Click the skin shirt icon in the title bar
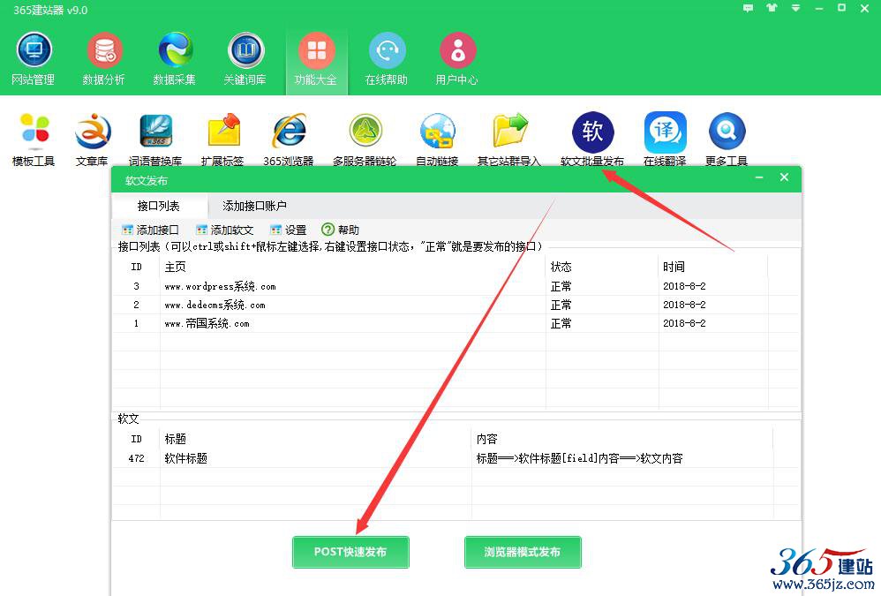Screen dimensions: 881x596 [x=772, y=9]
